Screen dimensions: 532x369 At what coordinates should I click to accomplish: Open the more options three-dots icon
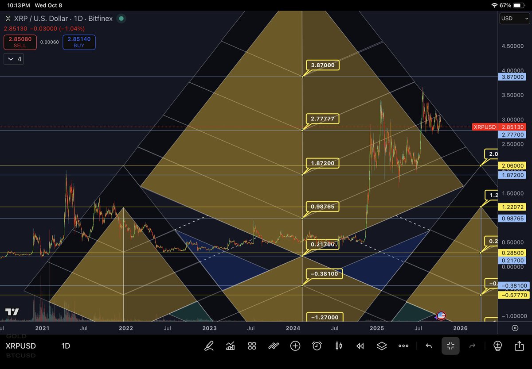click(403, 346)
